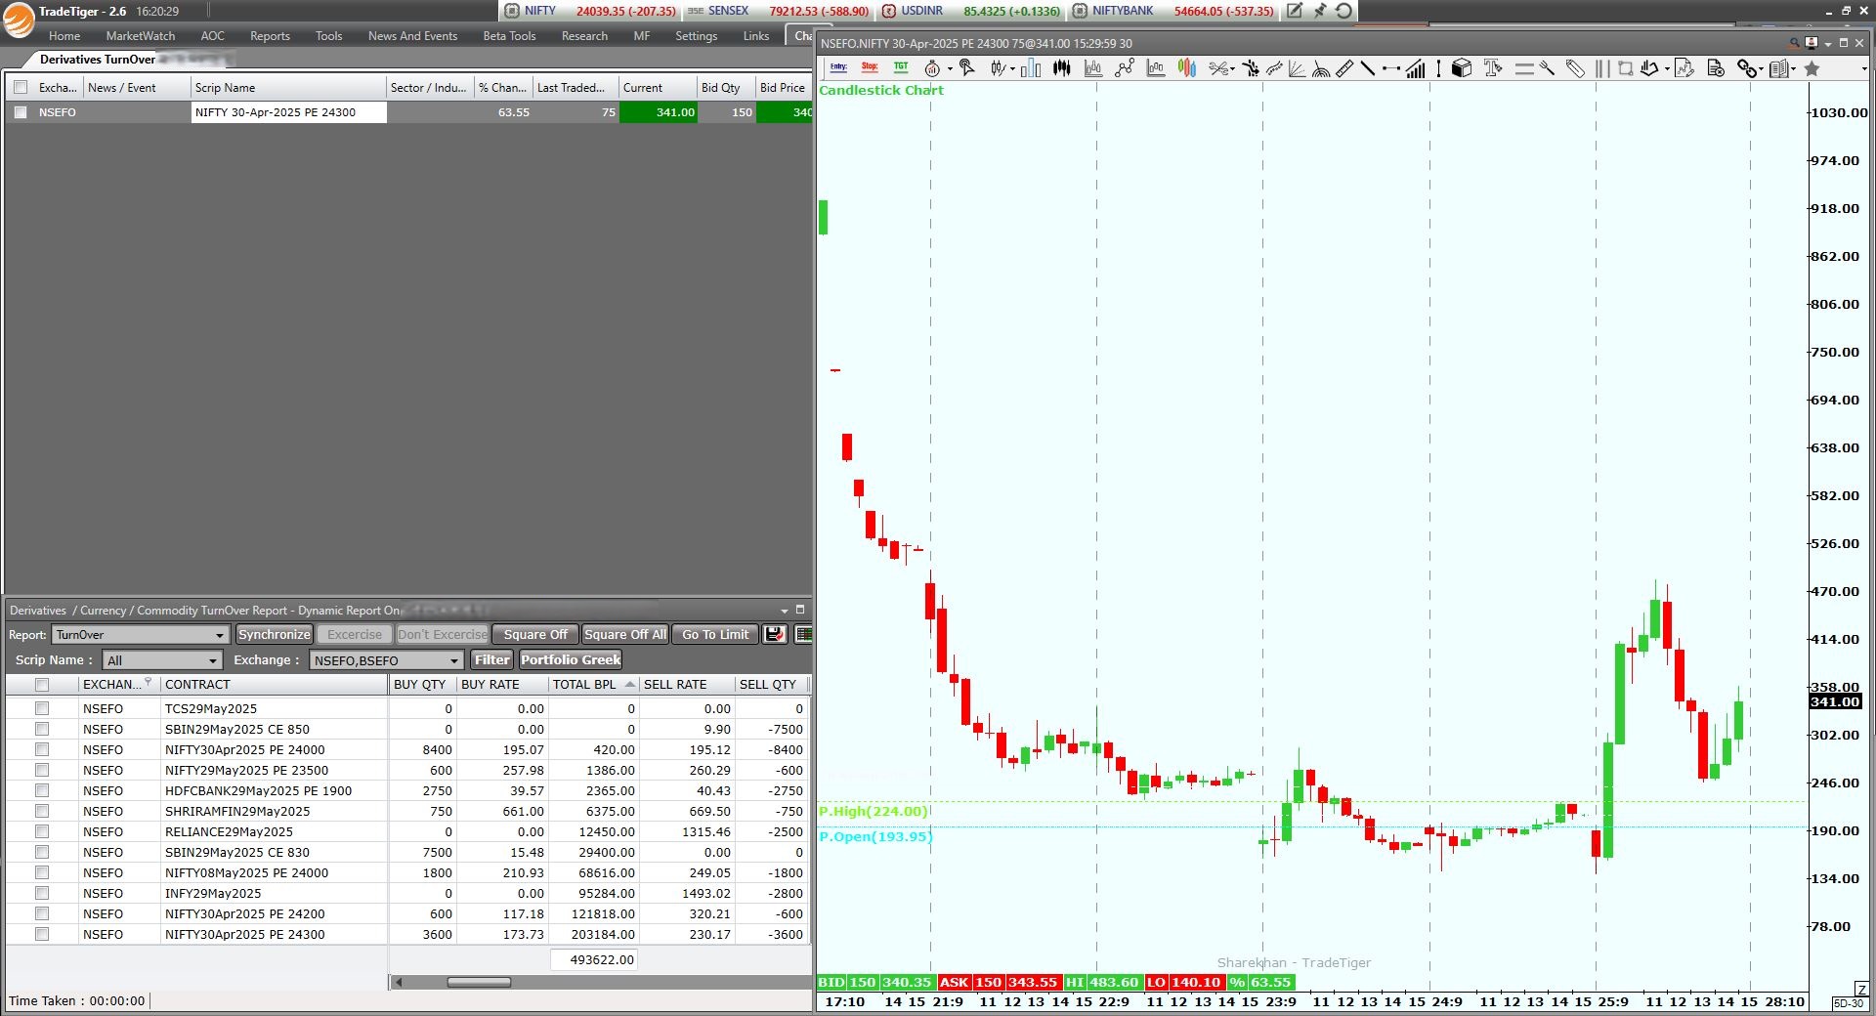Click the refresh icon in the ticker bar
The image size is (1876, 1016).
click(x=1344, y=11)
